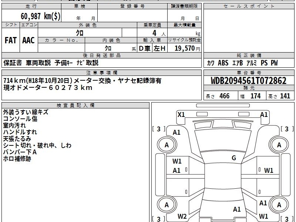This screenshot has width=296, height=222.
Task: Click カワ in the genuine equipment list
Action: pyautogui.click(x=211, y=63)
